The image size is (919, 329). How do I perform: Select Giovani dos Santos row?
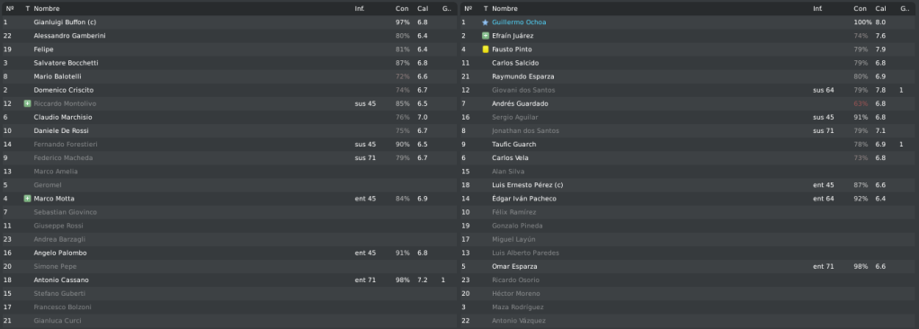(689, 90)
